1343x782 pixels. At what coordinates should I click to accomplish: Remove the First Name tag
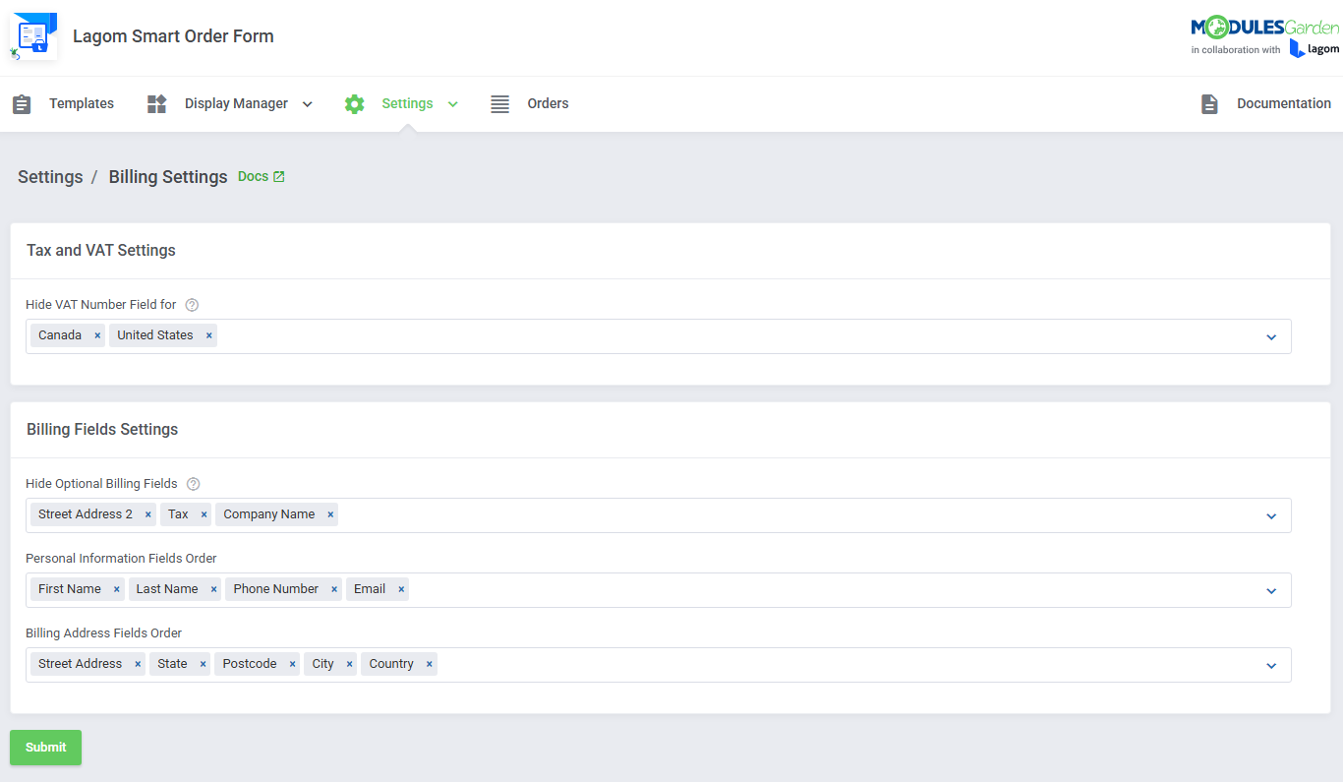116,589
